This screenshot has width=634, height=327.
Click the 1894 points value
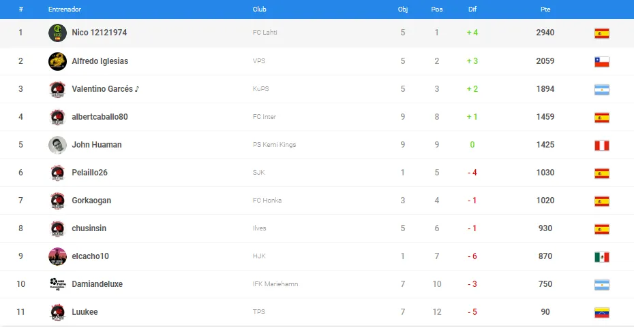point(545,88)
